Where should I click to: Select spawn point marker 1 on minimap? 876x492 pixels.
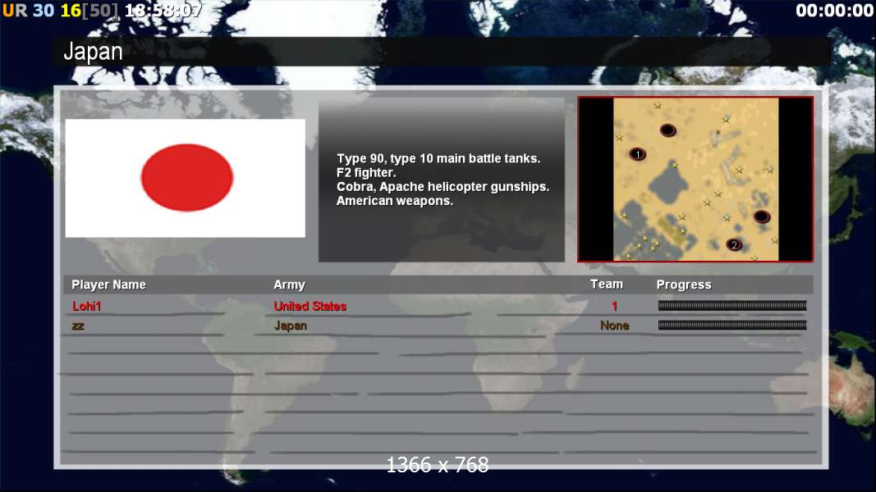(x=637, y=154)
